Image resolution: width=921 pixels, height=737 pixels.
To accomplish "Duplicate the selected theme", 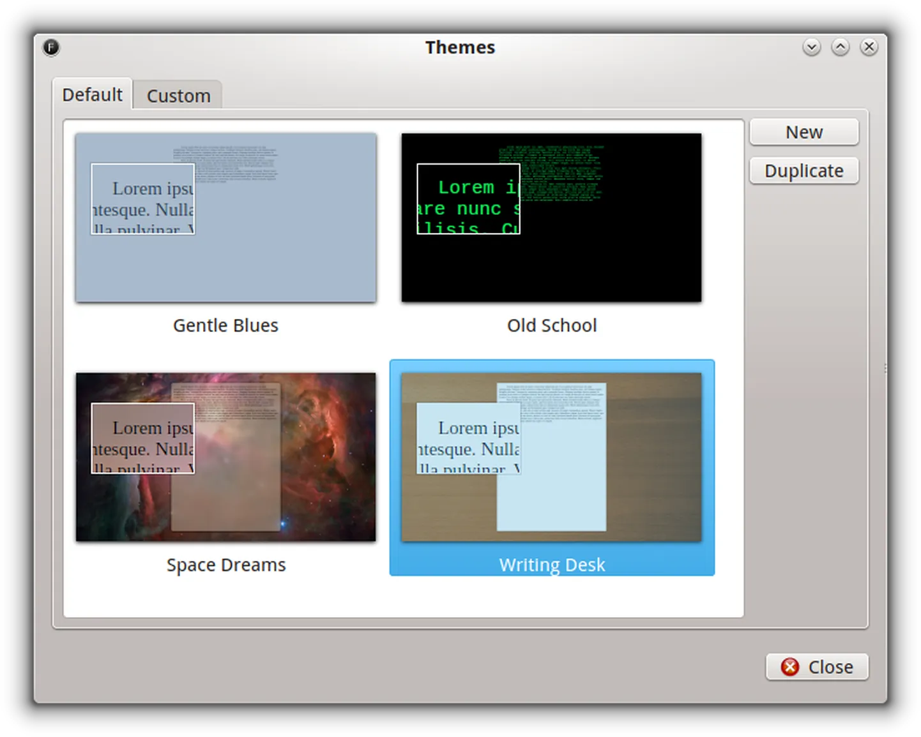I will [804, 171].
